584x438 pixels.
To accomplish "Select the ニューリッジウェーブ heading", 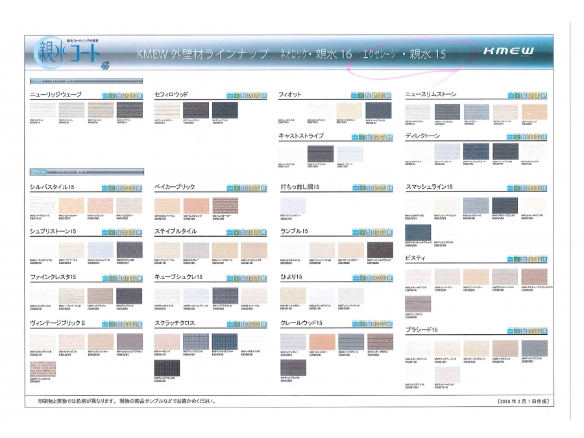I will (56, 94).
